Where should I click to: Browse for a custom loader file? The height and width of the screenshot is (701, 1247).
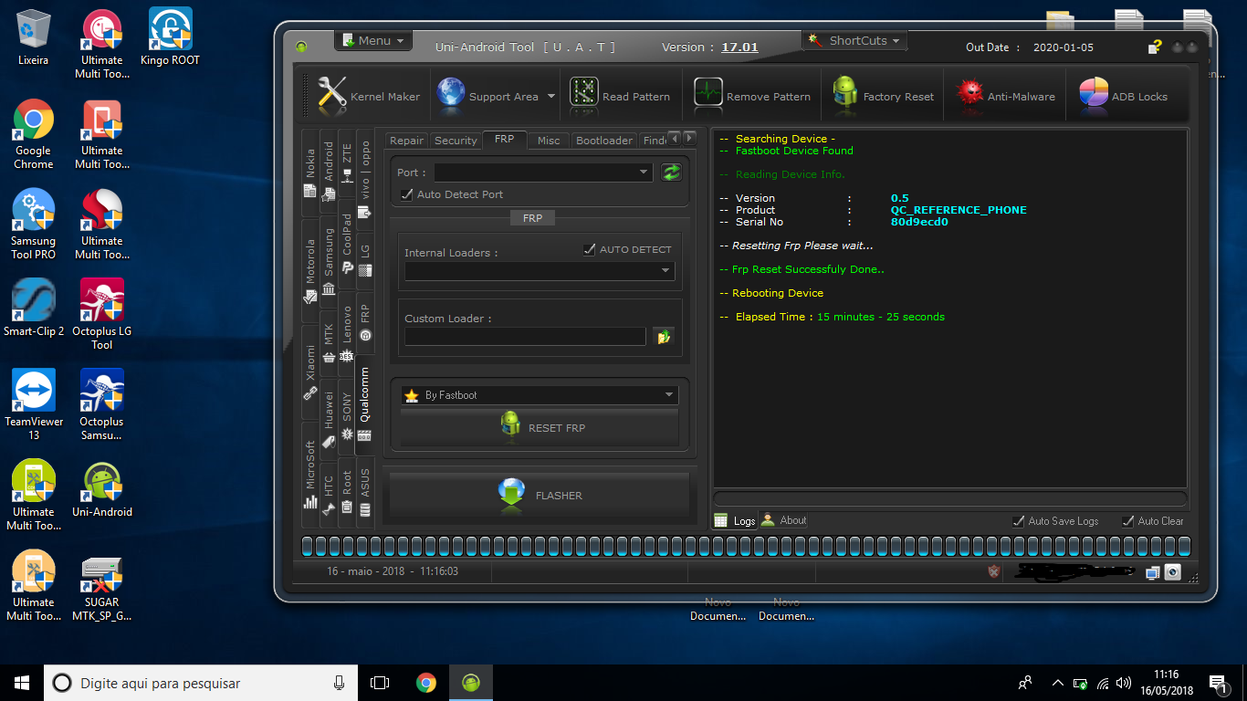point(664,337)
